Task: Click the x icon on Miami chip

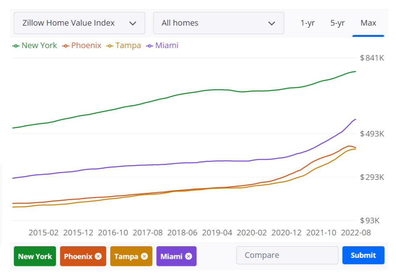Action: [x=189, y=256]
